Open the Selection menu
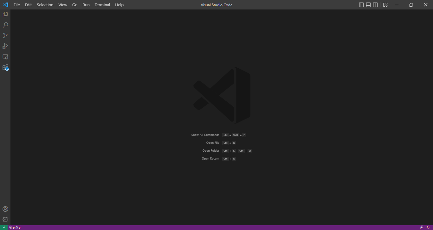 45,5
